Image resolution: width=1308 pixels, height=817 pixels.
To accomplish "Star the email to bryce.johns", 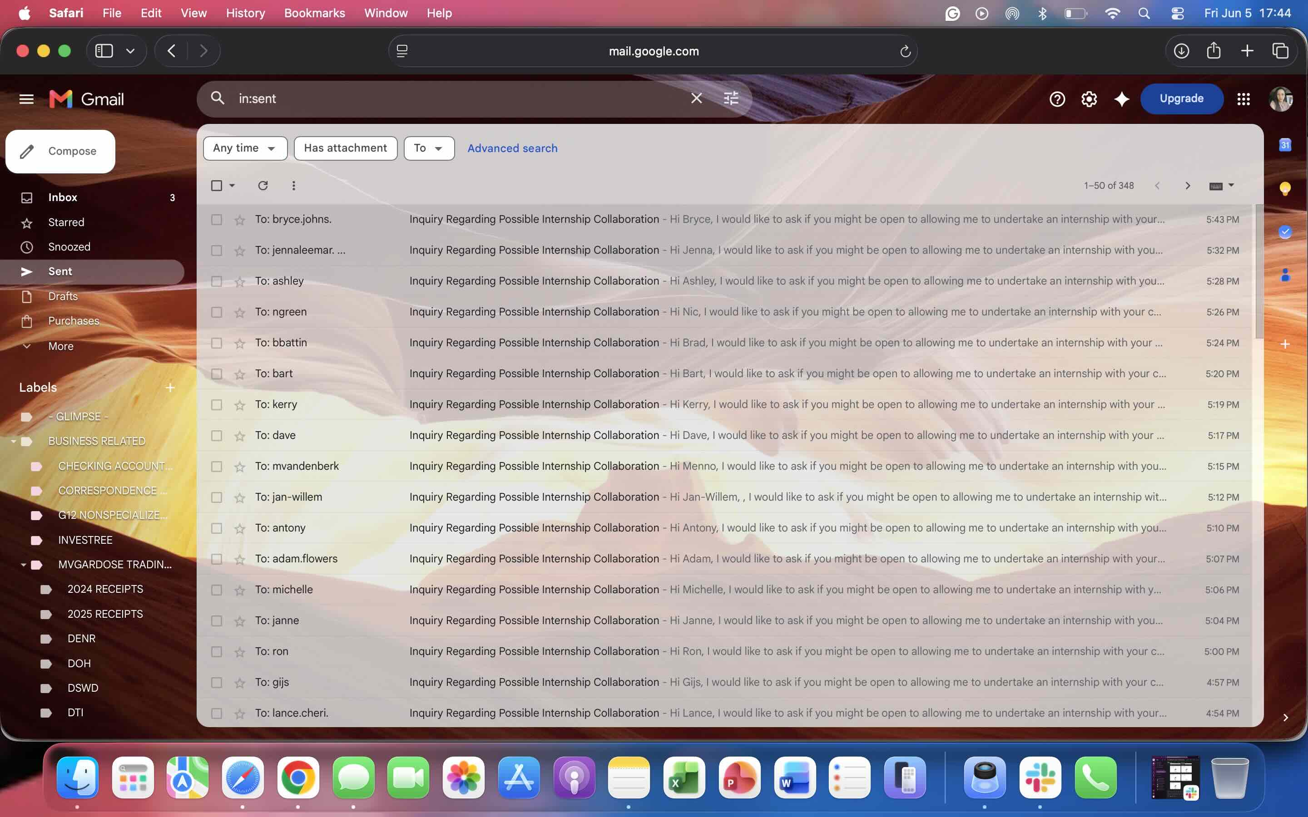I will tap(239, 219).
